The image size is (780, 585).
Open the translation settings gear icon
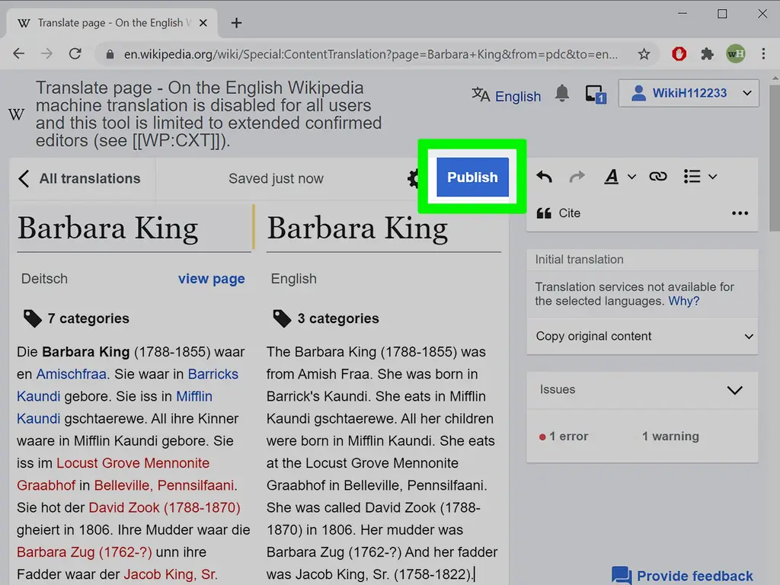click(x=413, y=178)
